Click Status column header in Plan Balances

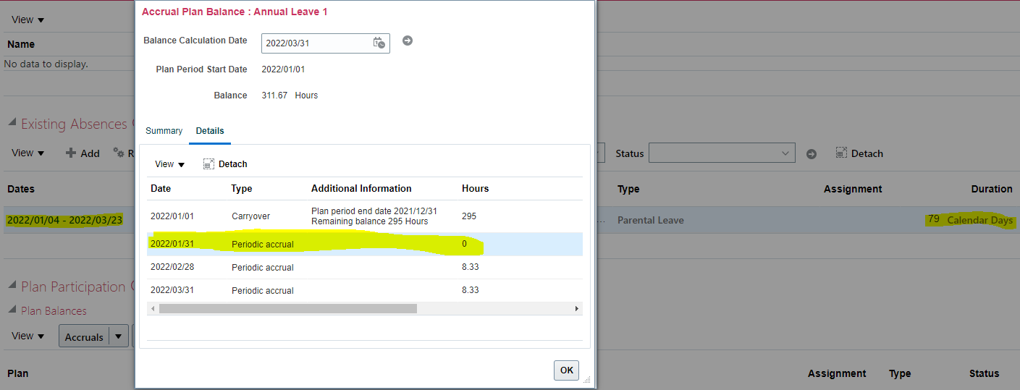pos(984,373)
